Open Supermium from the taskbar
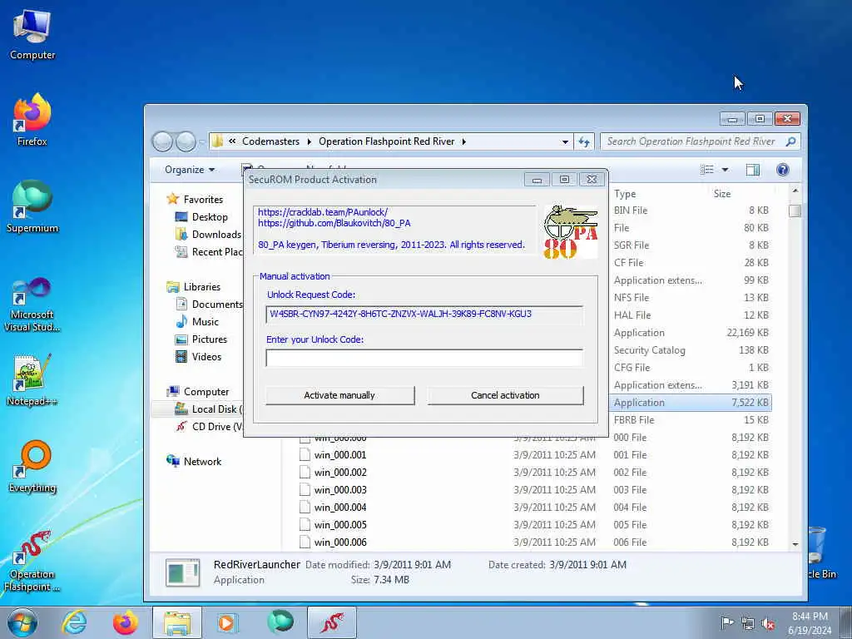The image size is (852, 639). [280, 622]
